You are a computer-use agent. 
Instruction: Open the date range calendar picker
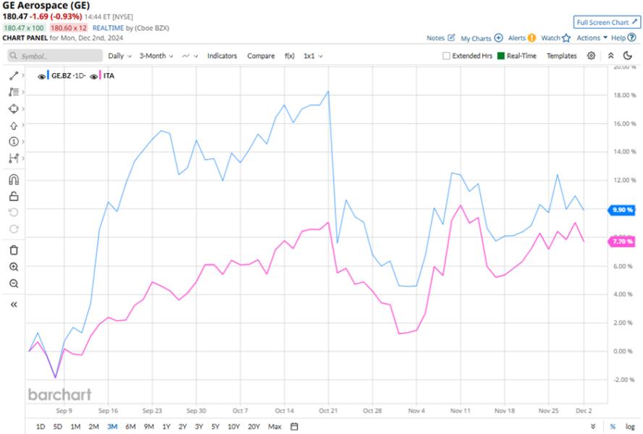point(294,427)
